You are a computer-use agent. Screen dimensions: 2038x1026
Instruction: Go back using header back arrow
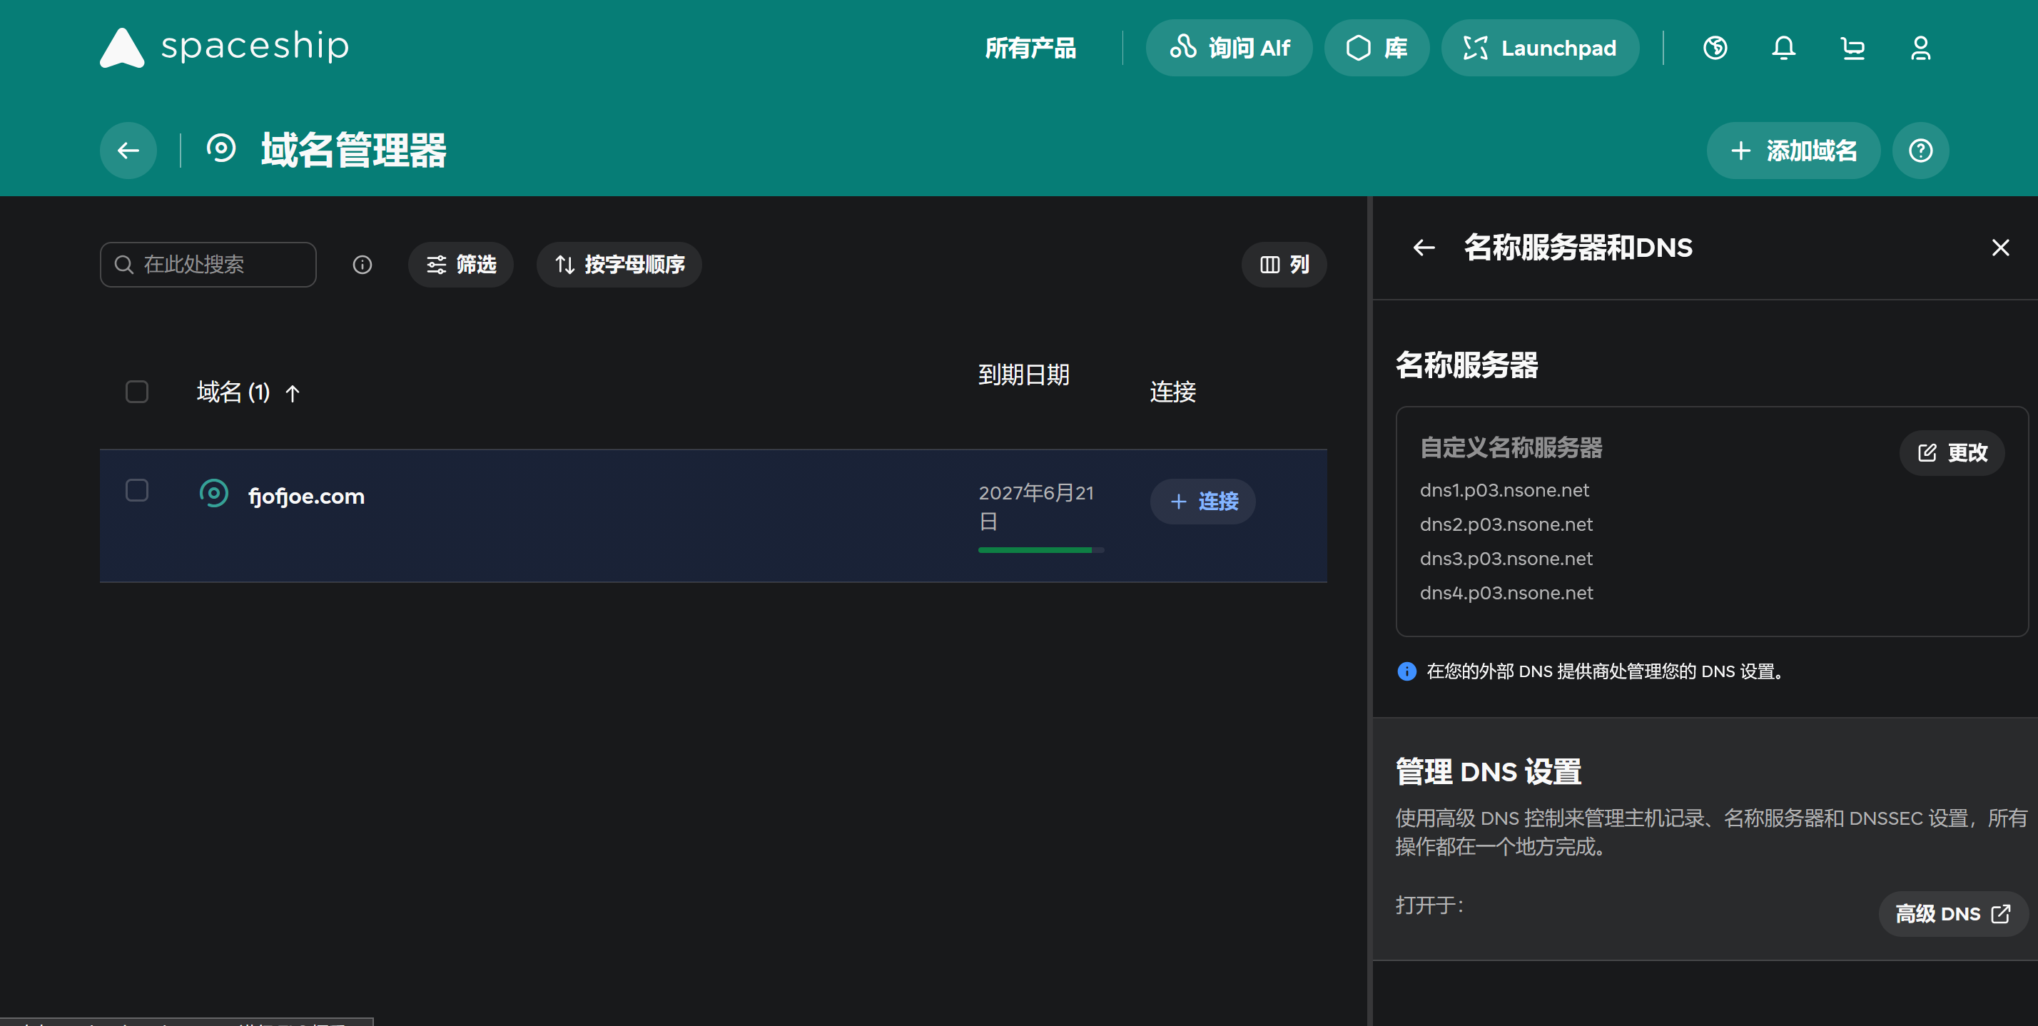pos(128,151)
